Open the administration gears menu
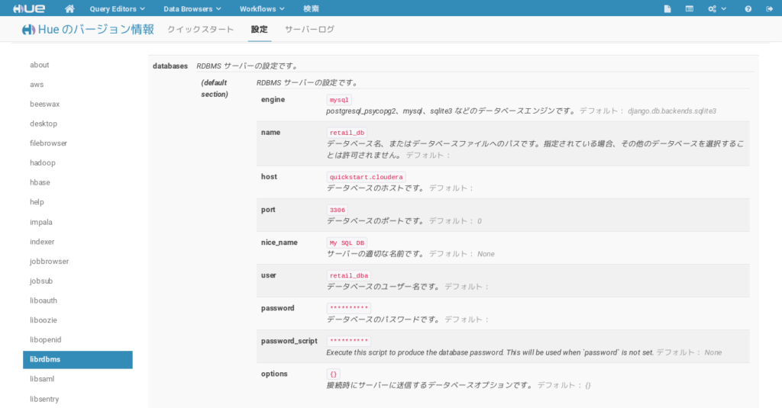 click(x=716, y=8)
